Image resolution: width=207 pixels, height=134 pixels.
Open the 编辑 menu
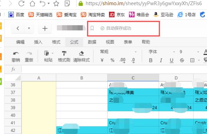(20, 42)
